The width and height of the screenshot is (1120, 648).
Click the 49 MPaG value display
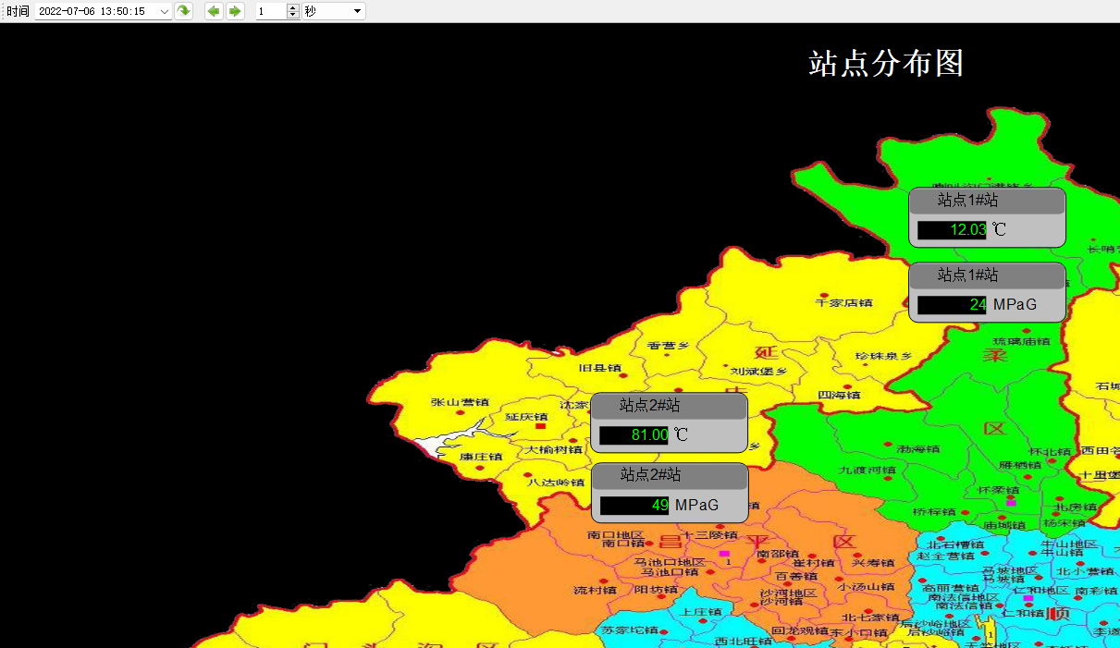pos(634,506)
